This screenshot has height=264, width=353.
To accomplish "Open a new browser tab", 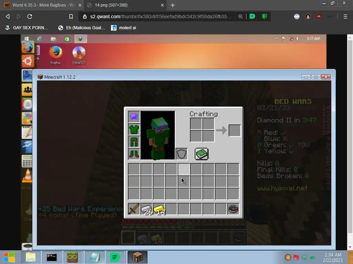I will (173, 5).
